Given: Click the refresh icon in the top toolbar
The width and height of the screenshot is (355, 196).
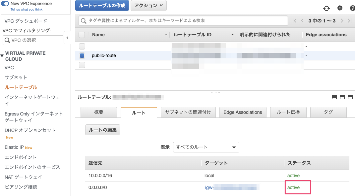Looking at the screenshot, I should (326, 8).
